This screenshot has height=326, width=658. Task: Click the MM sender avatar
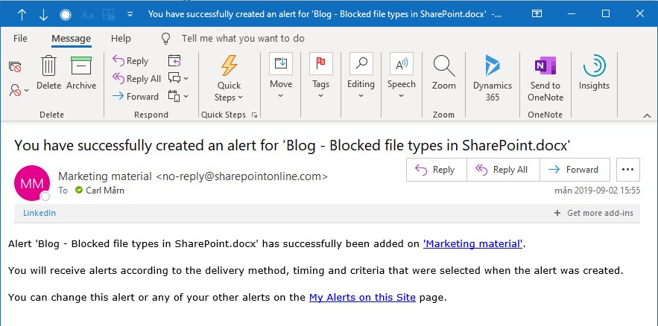coord(32,183)
